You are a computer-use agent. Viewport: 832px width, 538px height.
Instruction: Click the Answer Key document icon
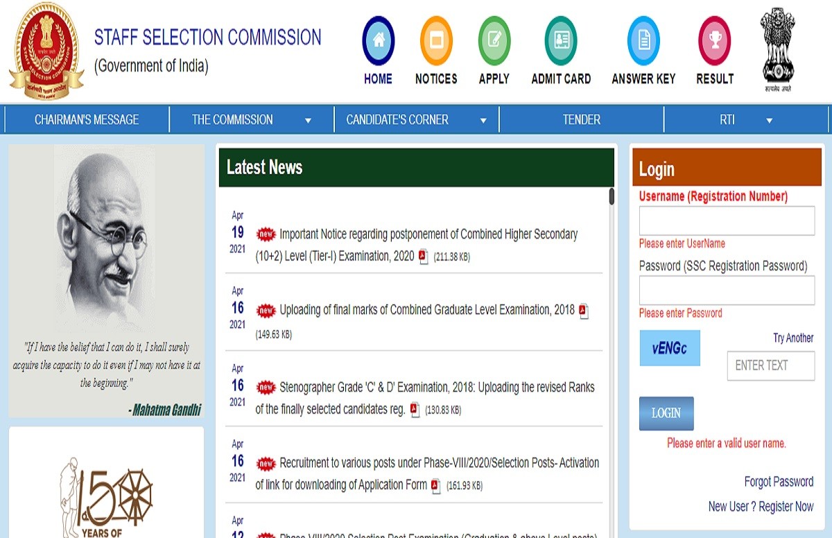[643, 41]
